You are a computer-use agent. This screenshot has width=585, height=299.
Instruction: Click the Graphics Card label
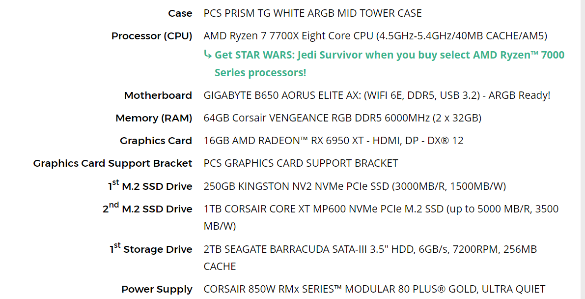click(156, 141)
